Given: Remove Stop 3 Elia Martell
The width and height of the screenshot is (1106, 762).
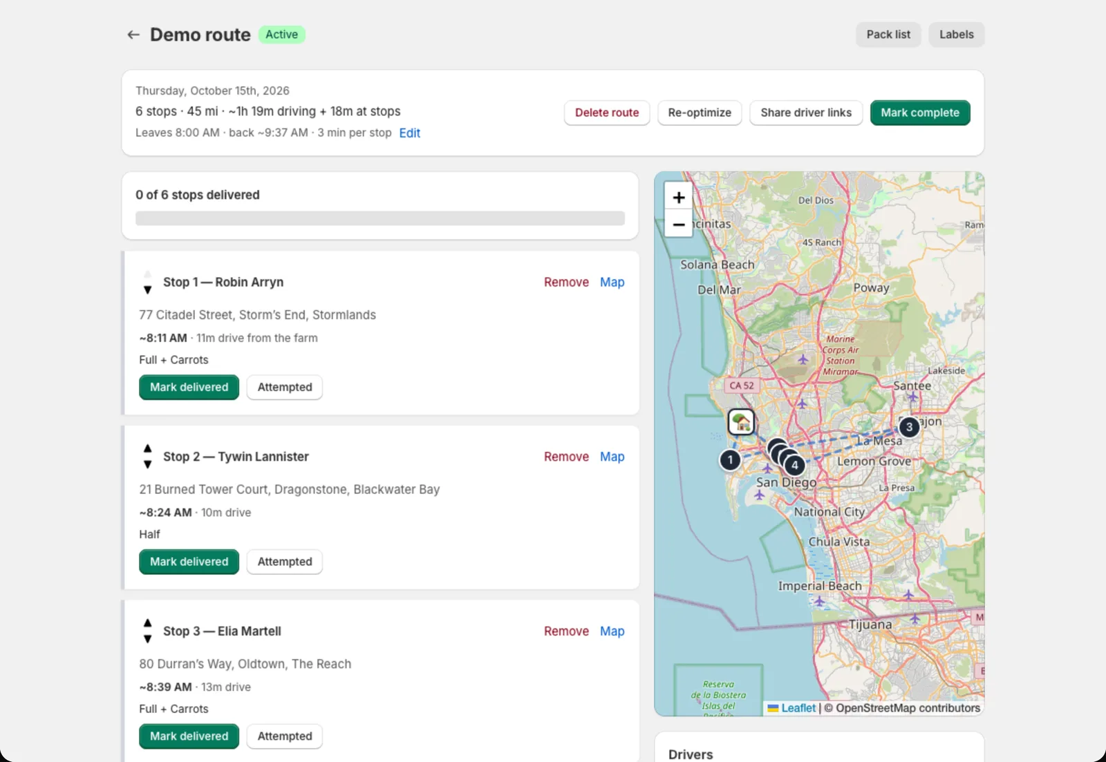Looking at the screenshot, I should pos(566,631).
